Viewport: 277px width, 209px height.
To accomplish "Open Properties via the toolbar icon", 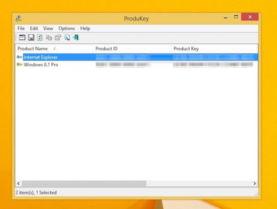I will tap(58, 37).
